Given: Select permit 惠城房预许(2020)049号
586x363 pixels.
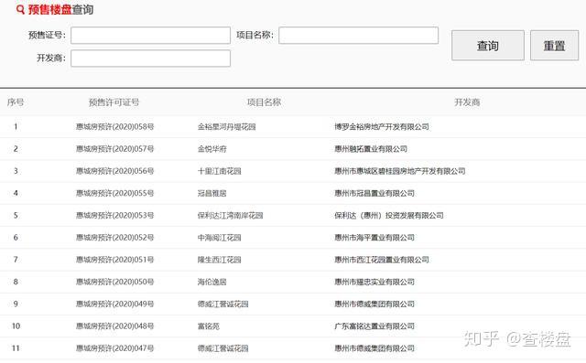Looking at the screenshot, I should coord(115,304).
